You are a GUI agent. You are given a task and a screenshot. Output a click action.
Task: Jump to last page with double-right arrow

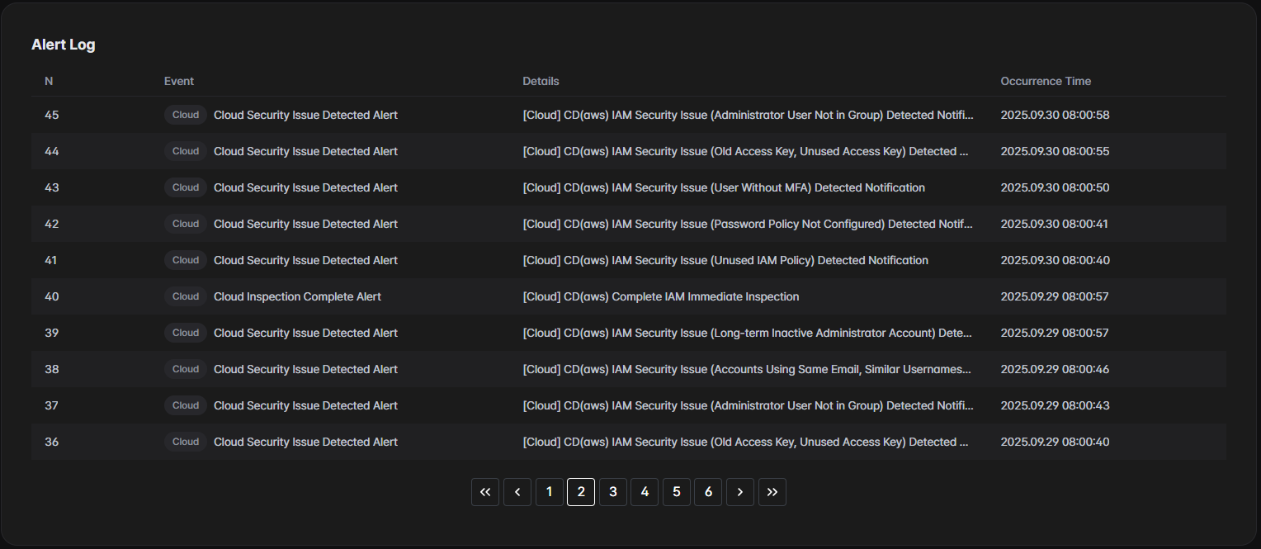[x=772, y=492]
